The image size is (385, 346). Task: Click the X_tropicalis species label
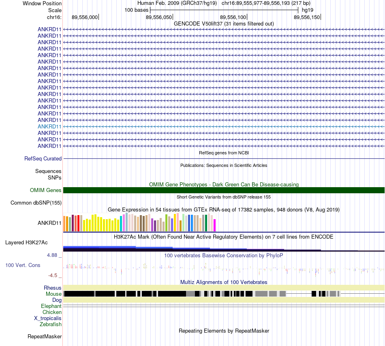coord(48,318)
